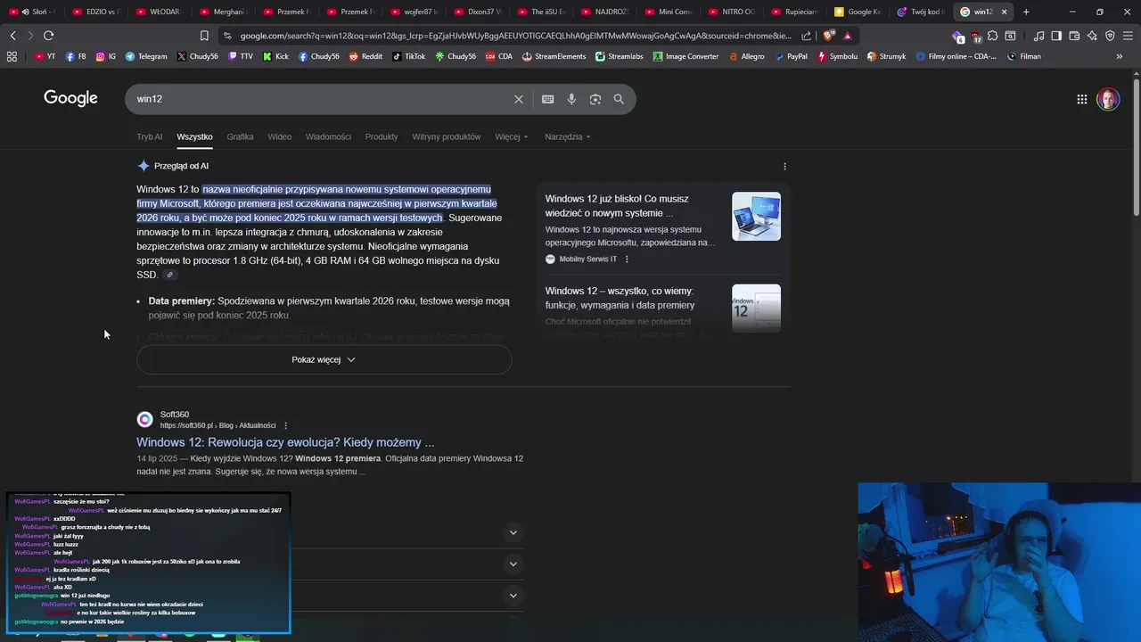This screenshot has width=1141, height=642.
Task: Click the share page icon in the address bar
Action: tap(807, 36)
